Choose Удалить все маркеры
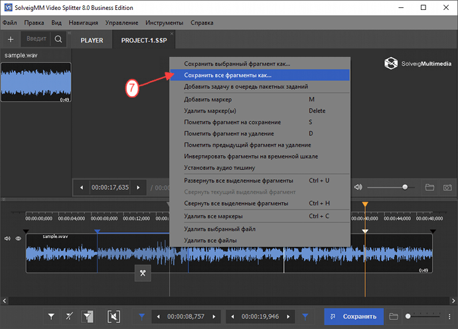The width and height of the screenshot is (458, 329). coord(260,216)
